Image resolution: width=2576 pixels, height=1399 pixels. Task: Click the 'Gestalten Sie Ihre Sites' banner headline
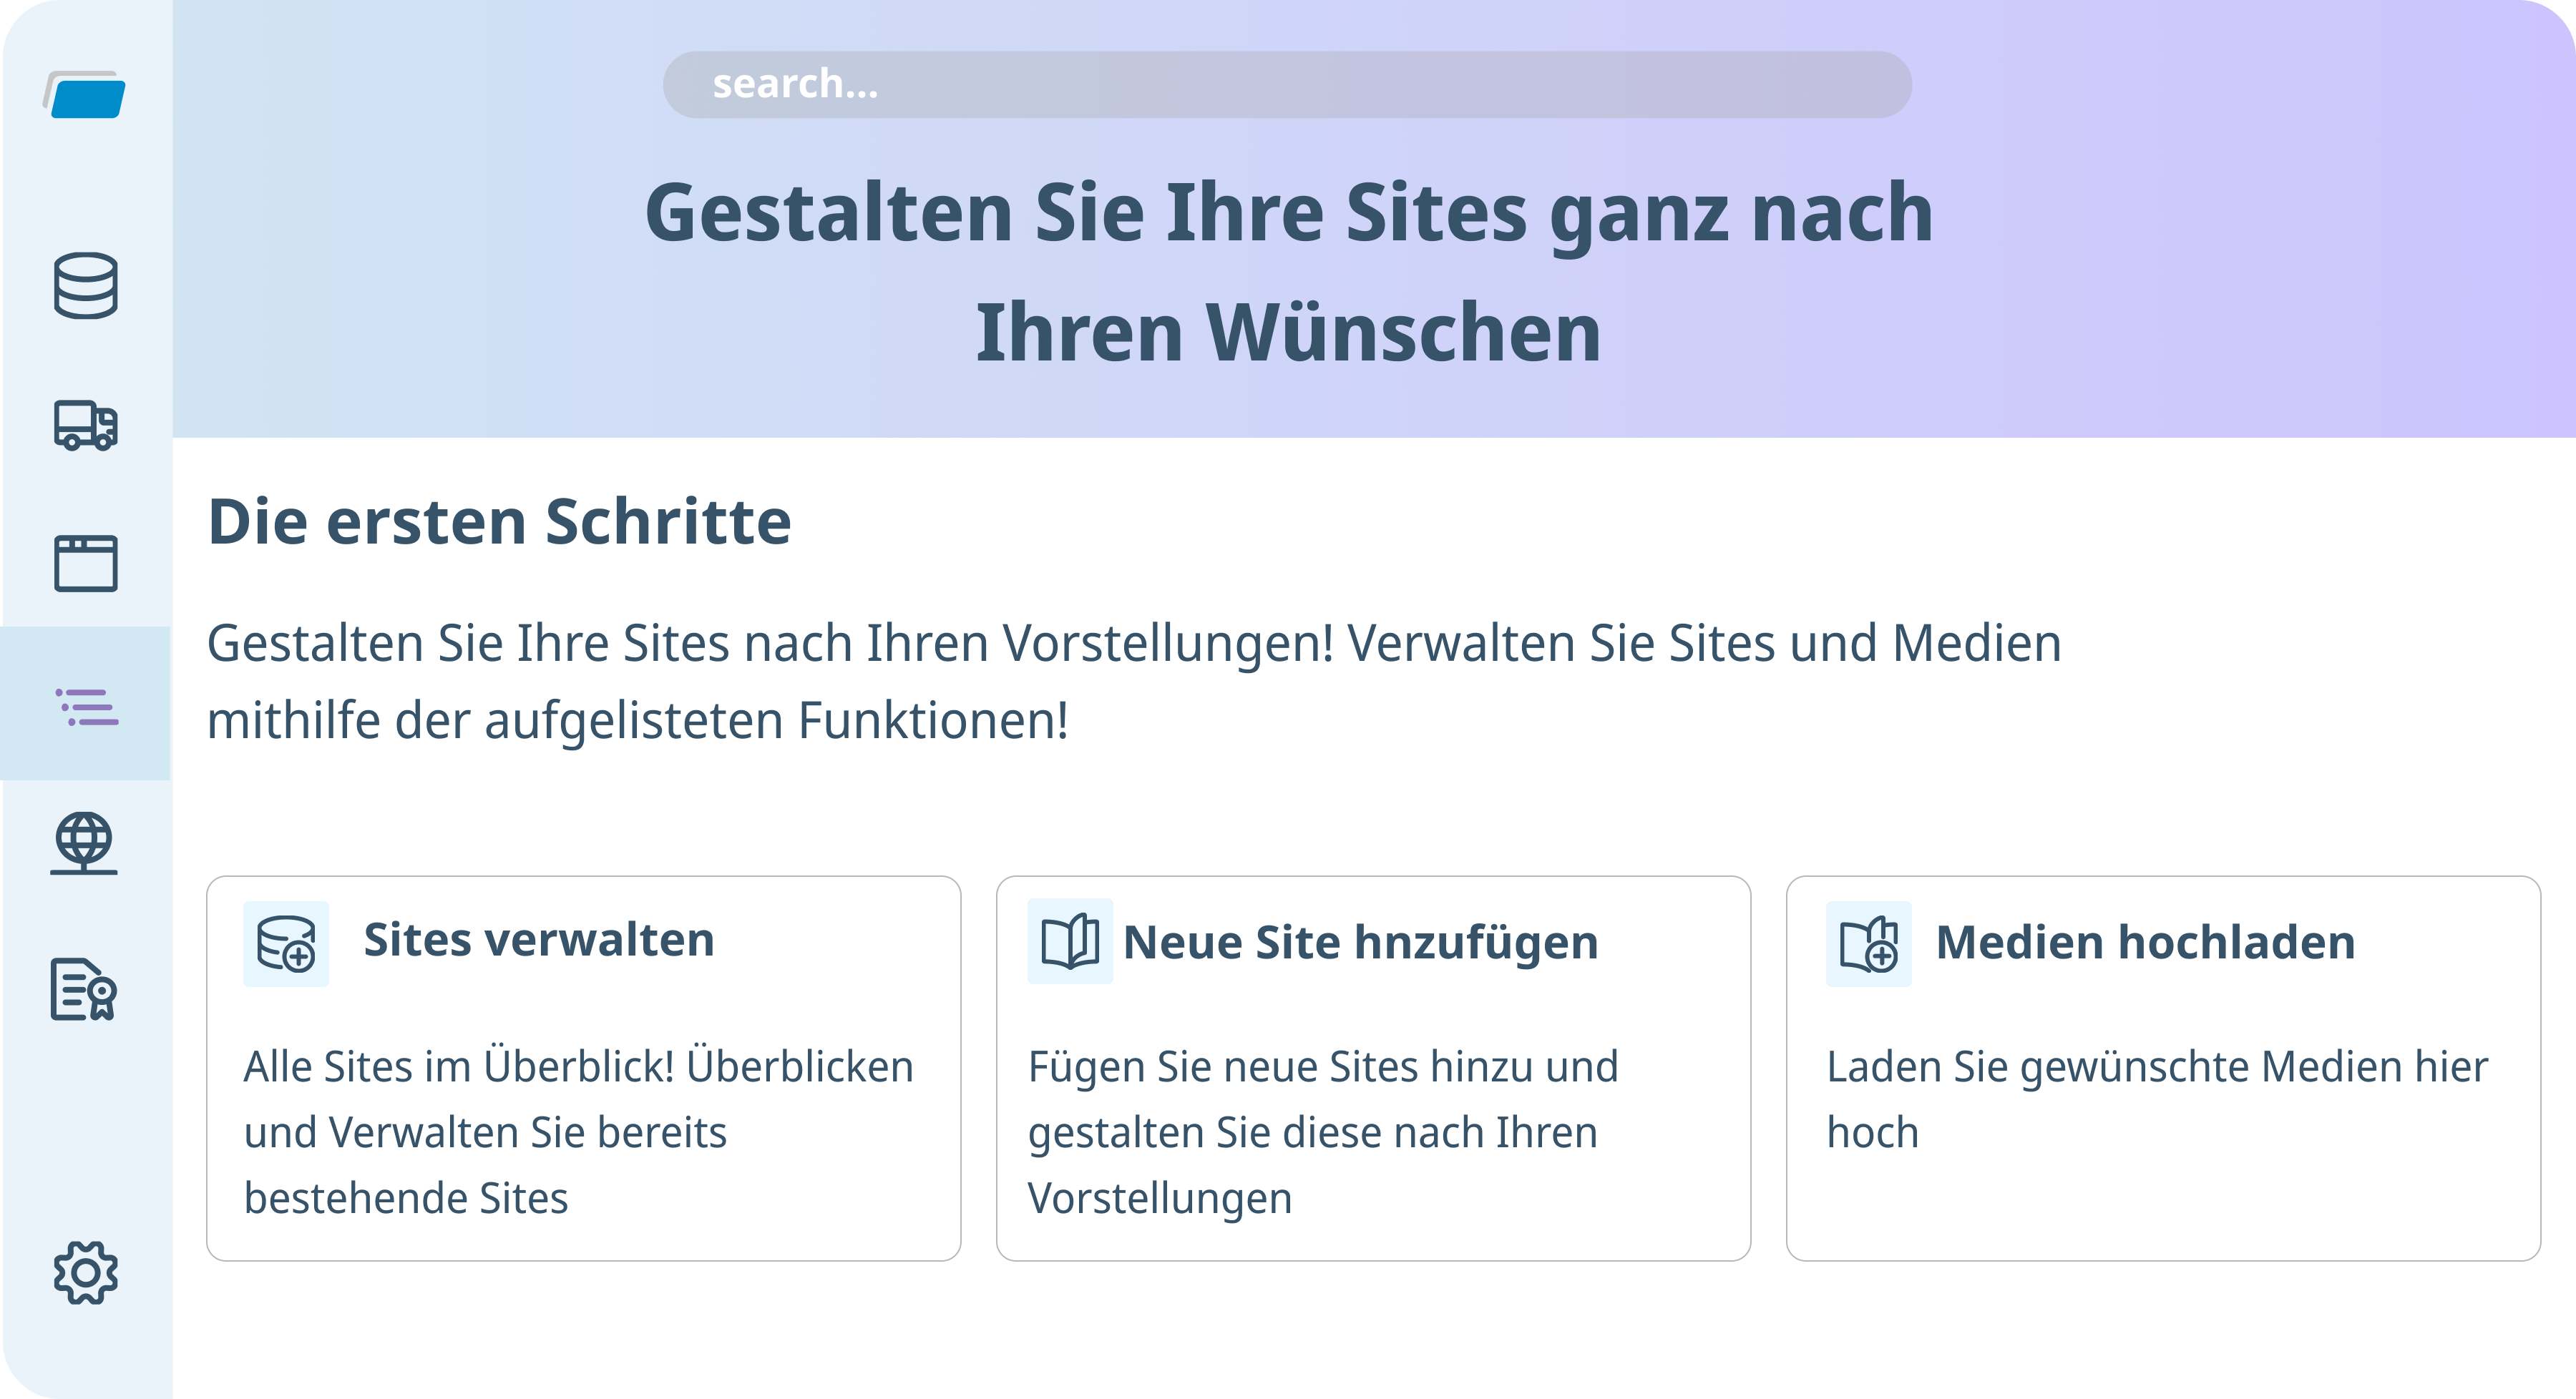1289,271
